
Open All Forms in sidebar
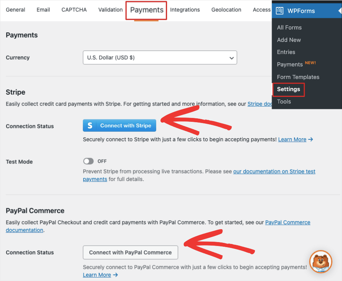click(289, 28)
